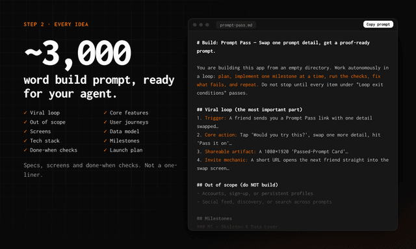This screenshot has height=249, width=416.
Task: Click the large '~3,000' number
Action: click(x=77, y=55)
